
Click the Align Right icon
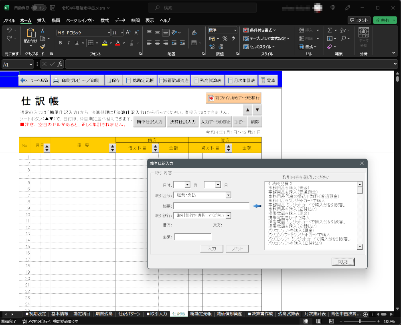(x=166, y=42)
